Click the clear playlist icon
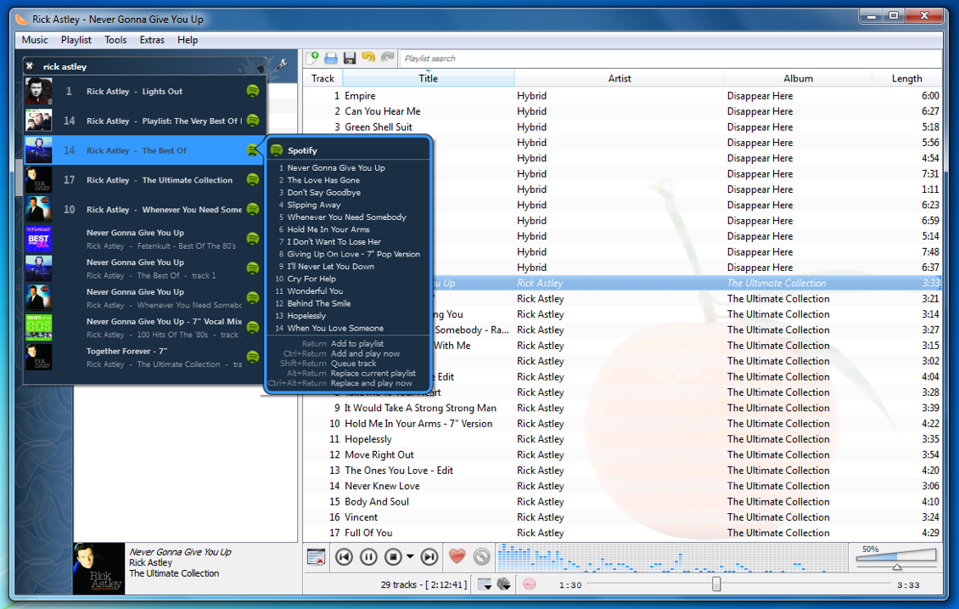The width and height of the screenshot is (959, 609). [x=317, y=557]
